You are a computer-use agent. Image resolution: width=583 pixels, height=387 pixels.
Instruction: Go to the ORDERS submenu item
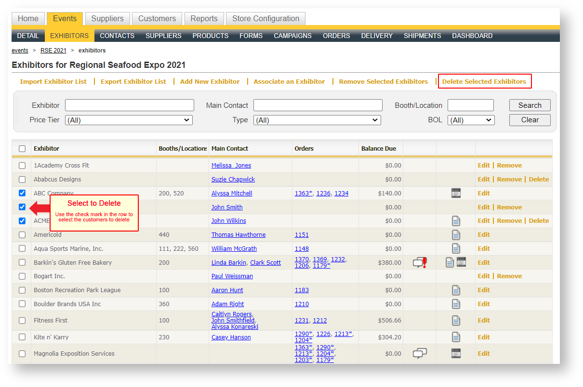click(x=336, y=36)
